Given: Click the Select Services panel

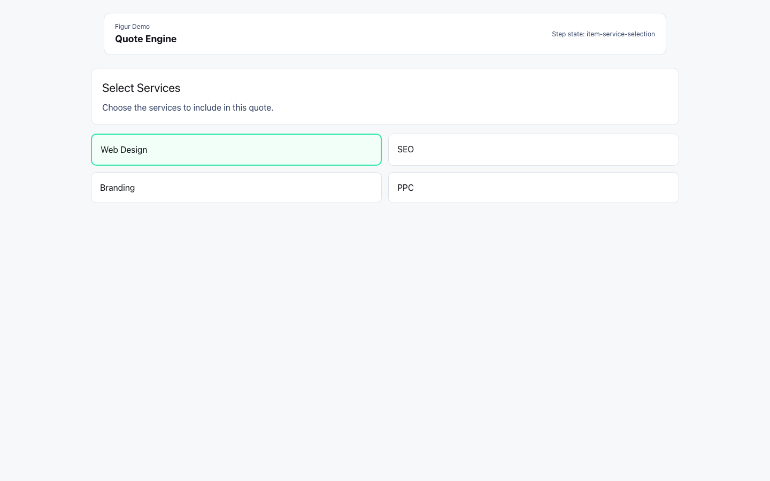Looking at the screenshot, I should [385, 96].
